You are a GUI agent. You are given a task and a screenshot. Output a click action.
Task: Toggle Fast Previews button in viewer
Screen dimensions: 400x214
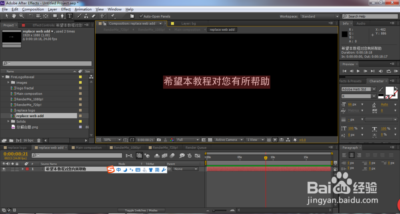click(275, 140)
